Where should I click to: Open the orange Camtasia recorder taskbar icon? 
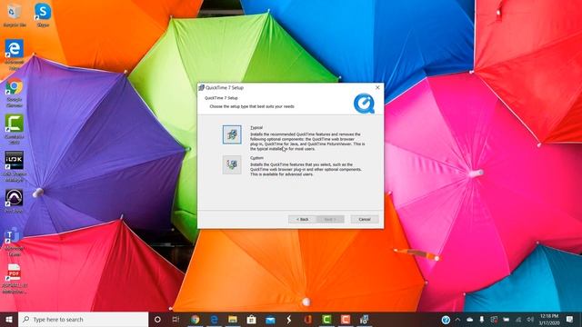point(346,319)
